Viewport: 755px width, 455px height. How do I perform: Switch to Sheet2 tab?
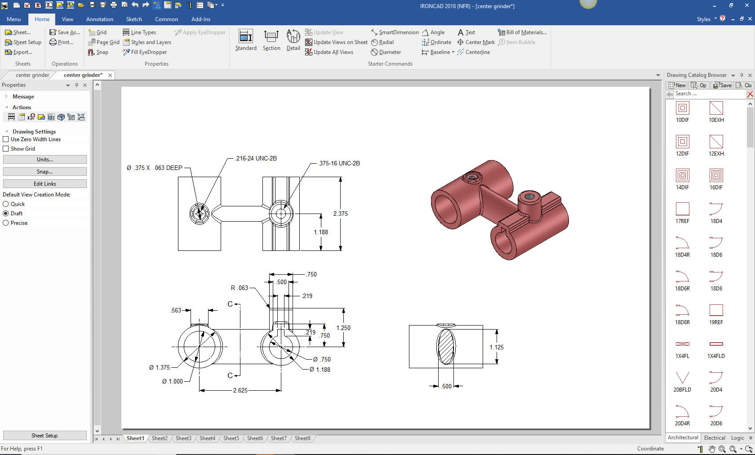160,438
